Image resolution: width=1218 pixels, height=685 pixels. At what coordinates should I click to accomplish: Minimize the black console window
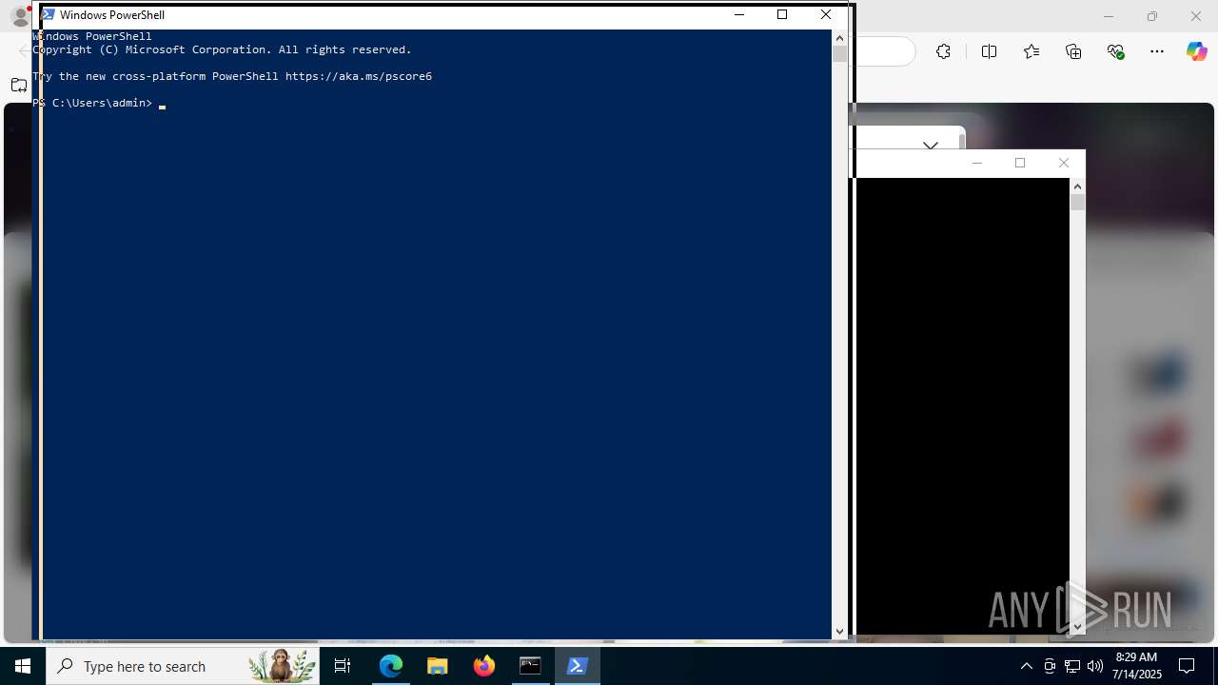(x=976, y=163)
